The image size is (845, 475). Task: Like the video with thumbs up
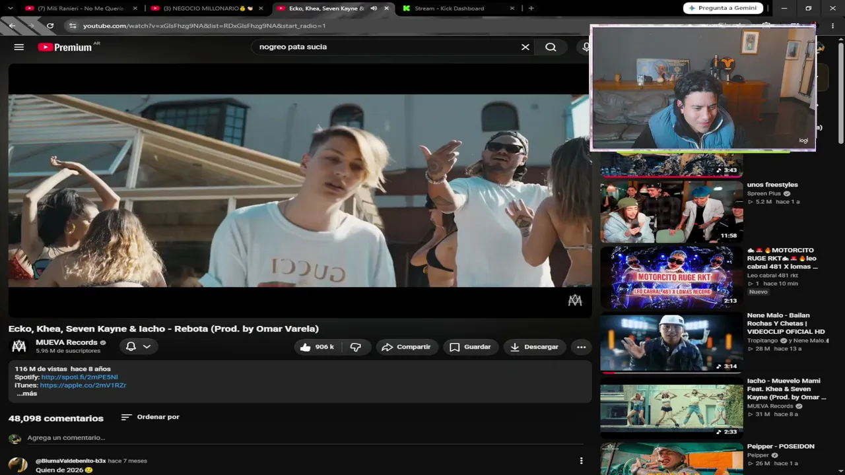coord(317,347)
